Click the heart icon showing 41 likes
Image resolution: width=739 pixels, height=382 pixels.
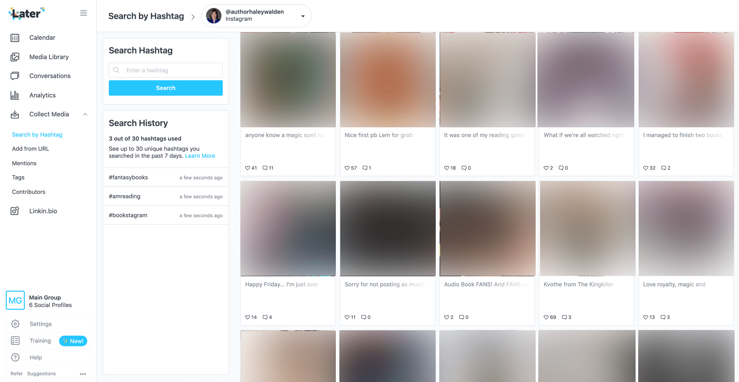click(x=247, y=168)
